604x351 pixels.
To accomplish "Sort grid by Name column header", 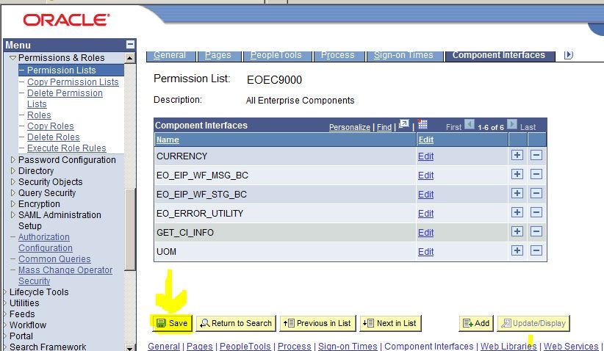I will tap(168, 140).
